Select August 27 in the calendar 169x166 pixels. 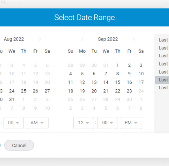(x=47, y=91)
